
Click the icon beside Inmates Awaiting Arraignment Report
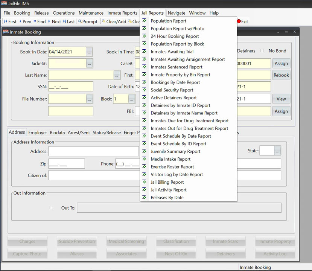(x=144, y=59)
